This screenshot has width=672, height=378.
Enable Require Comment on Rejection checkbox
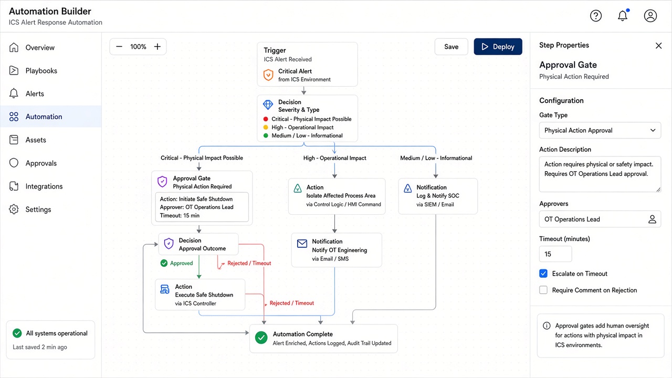click(x=543, y=290)
